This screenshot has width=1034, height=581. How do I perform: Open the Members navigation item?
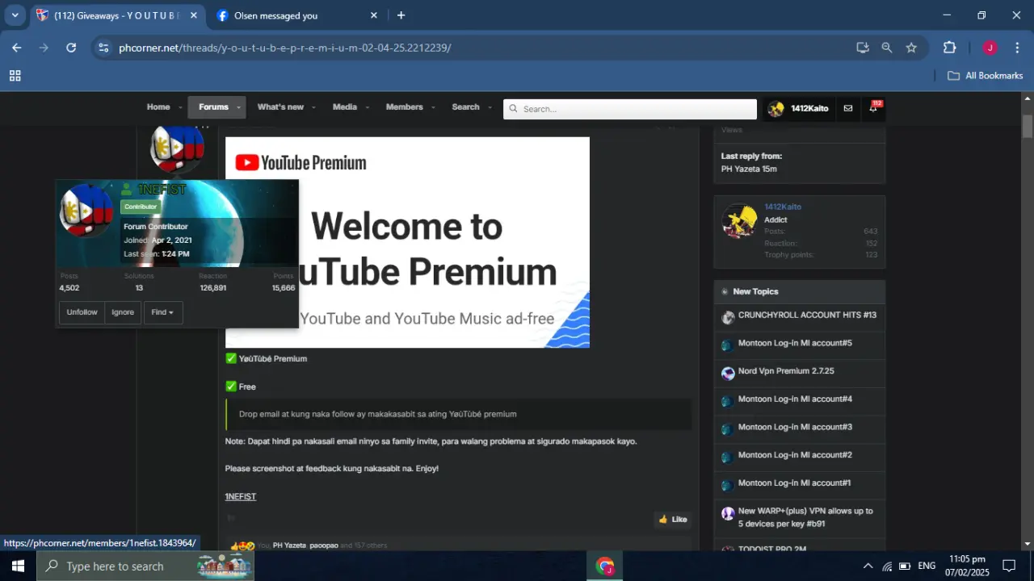coord(405,107)
